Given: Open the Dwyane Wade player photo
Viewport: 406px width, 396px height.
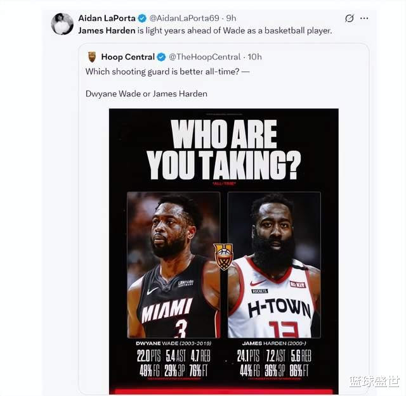Looking at the screenshot, I should coord(173,265).
